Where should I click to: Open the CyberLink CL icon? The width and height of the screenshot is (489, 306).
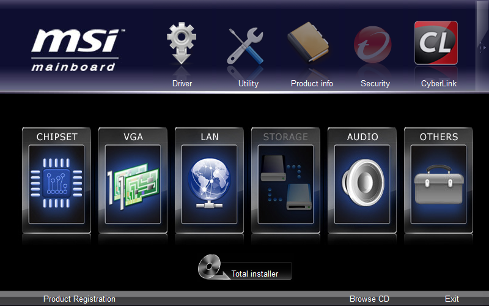[x=436, y=43]
